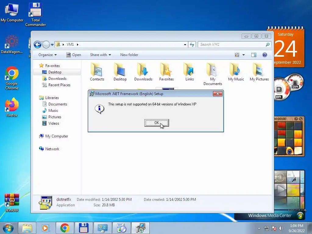The image size is (312, 234).
Task: Open the floppy disk taskbar icon
Action: (x=83, y=228)
